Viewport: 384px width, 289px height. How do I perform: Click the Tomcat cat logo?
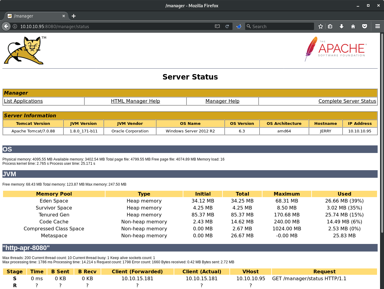coord(25,50)
